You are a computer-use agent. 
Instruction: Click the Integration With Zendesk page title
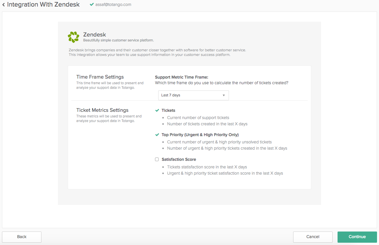43,5
